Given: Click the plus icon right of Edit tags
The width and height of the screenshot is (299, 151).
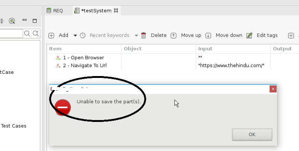Looking at the screenshot, I should (x=291, y=35).
